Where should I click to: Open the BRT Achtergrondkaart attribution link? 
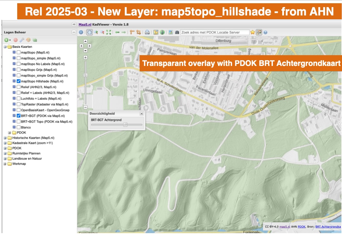click(x=328, y=227)
